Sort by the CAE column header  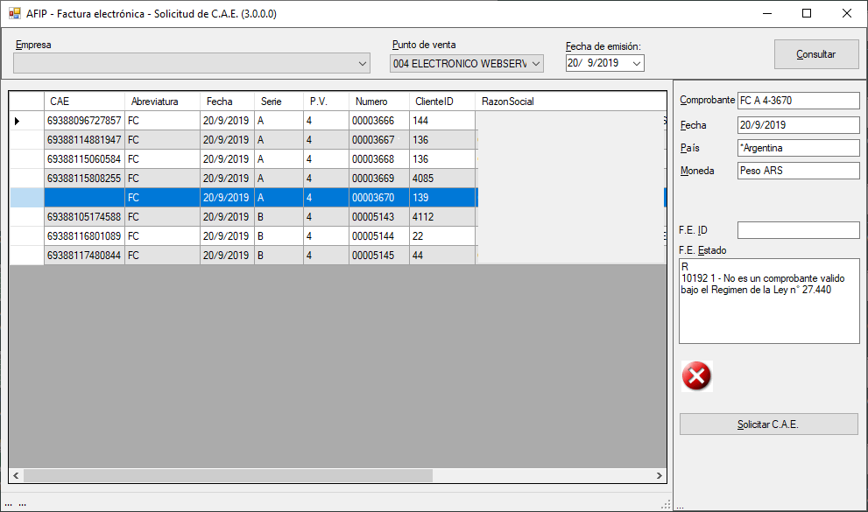click(83, 102)
